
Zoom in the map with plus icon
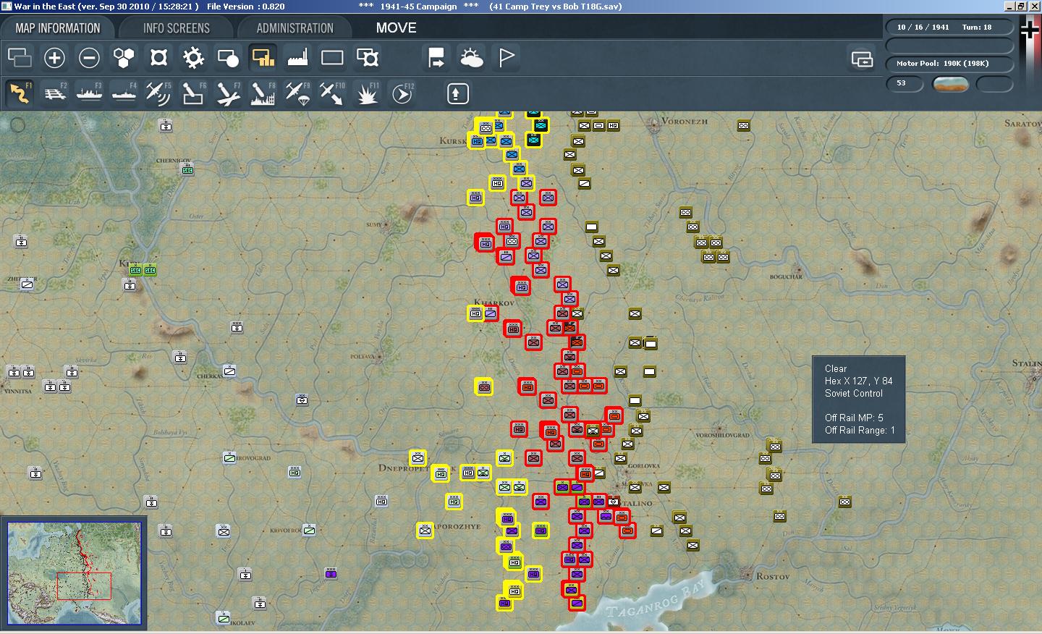(x=54, y=57)
